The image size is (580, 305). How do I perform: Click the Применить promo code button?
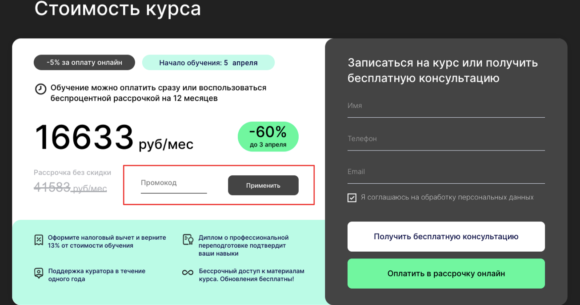pos(263,186)
